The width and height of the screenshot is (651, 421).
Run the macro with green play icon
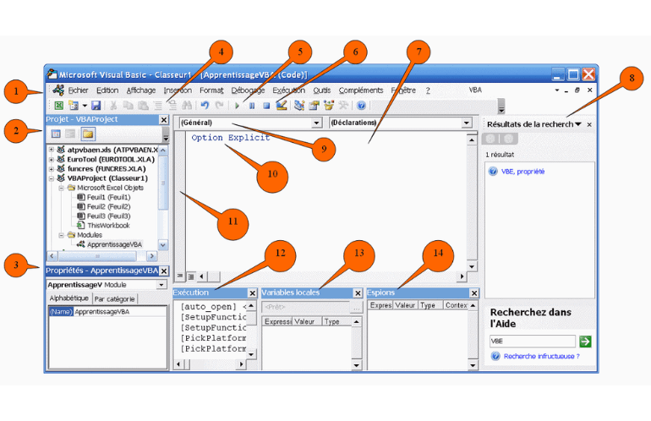[237, 106]
